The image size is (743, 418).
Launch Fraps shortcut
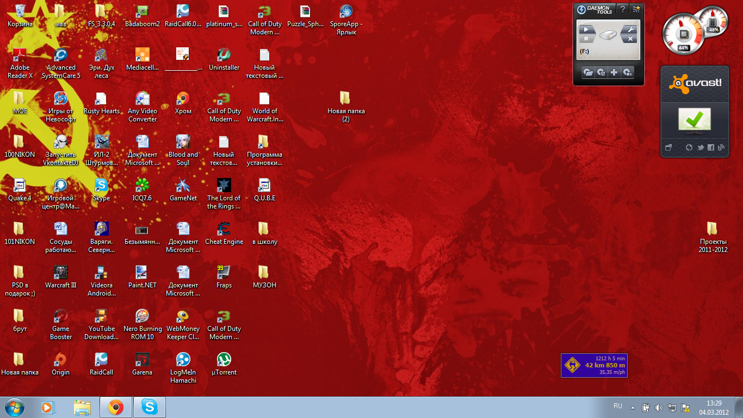[x=224, y=277]
